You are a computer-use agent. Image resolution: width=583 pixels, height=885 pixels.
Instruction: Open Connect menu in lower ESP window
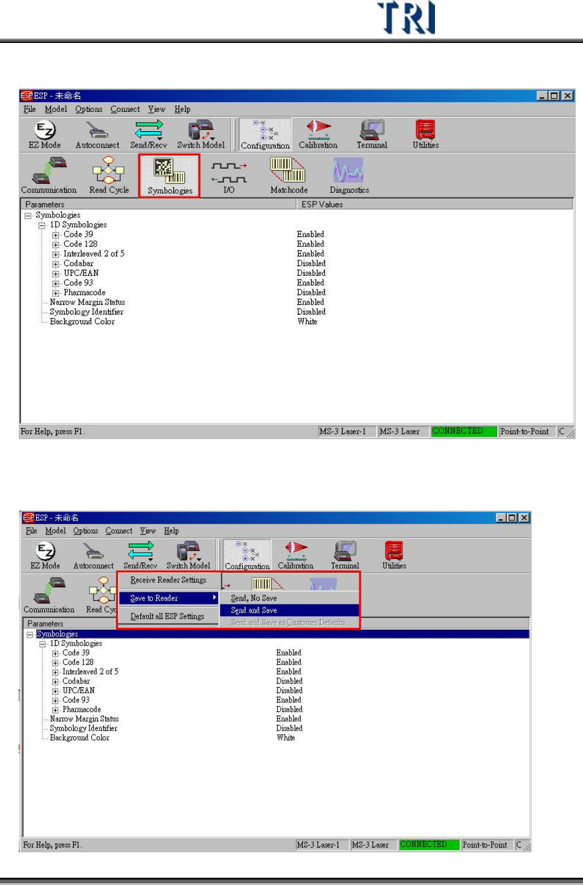[x=119, y=531]
